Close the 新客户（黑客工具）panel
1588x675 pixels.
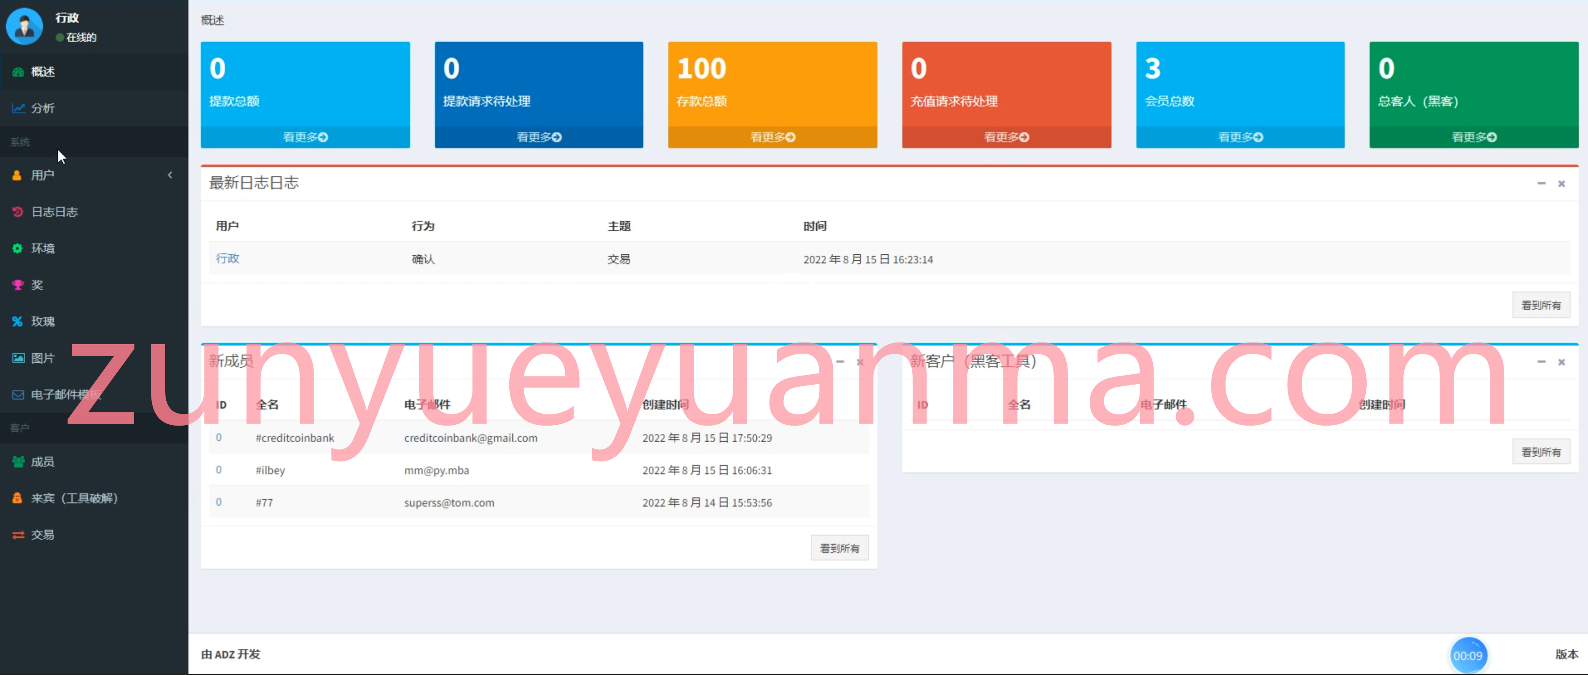[x=1562, y=362]
